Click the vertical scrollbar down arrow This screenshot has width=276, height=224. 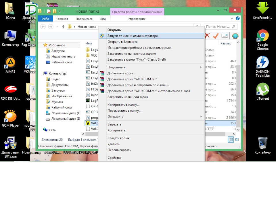238,130
